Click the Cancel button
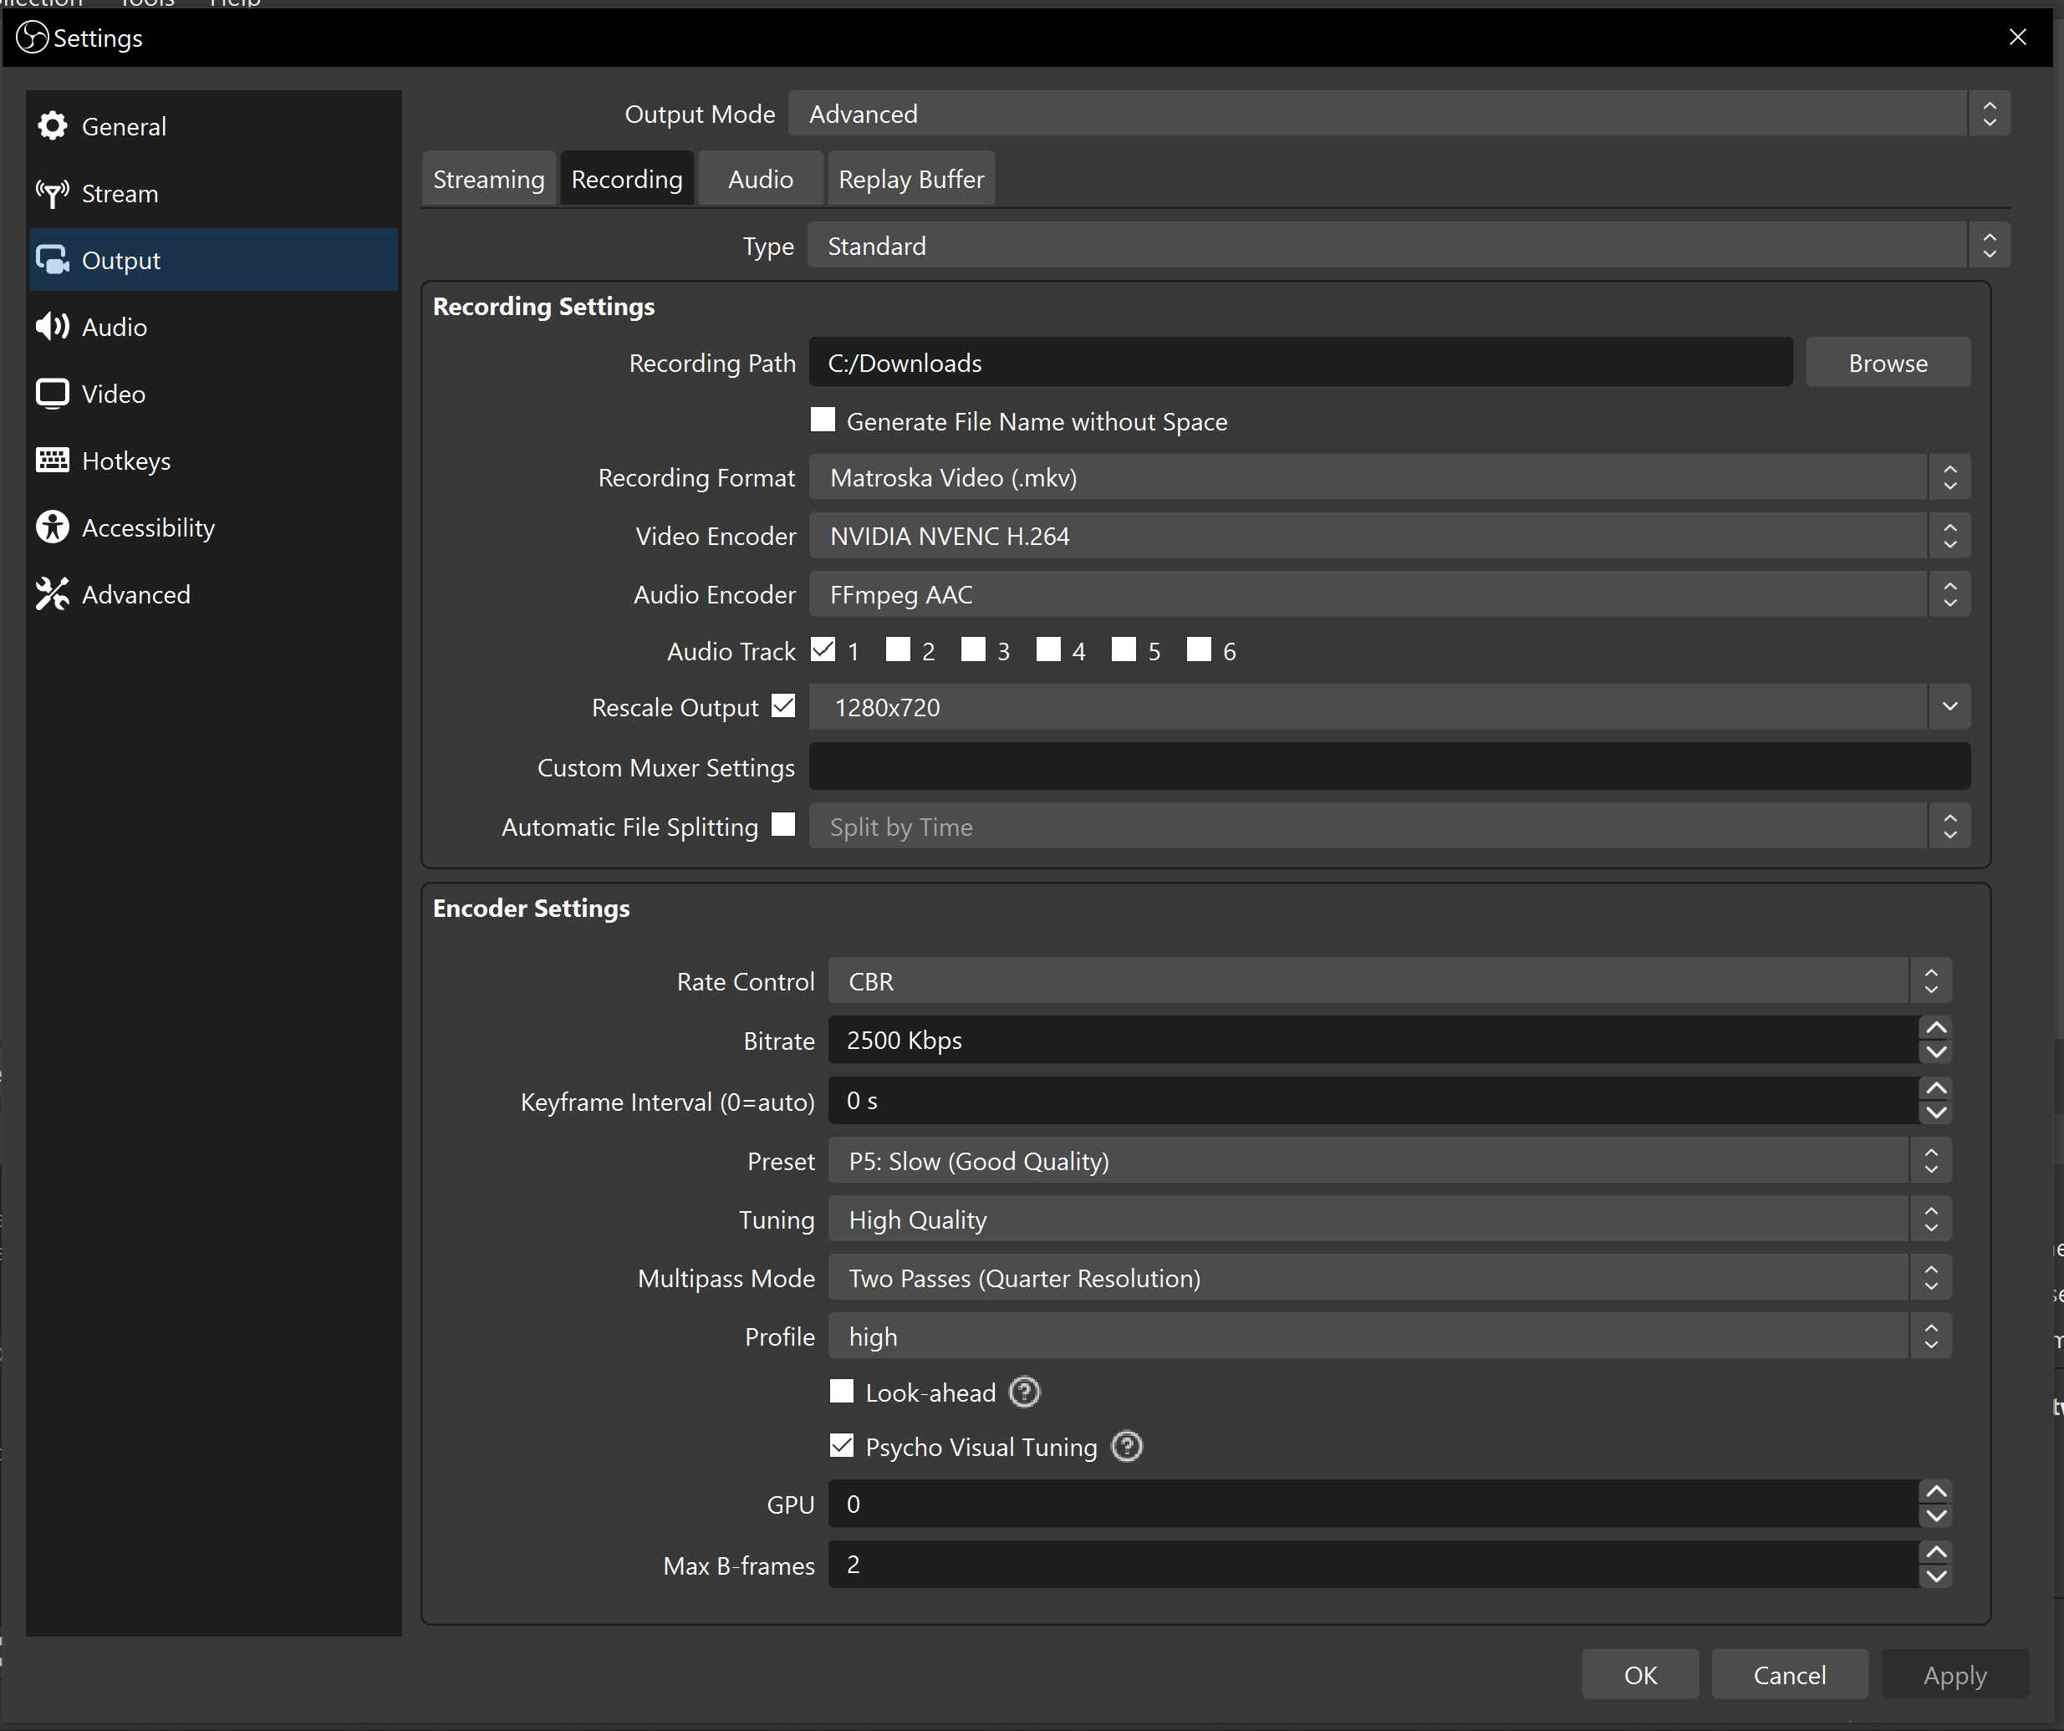The image size is (2064, 1731). [x=1790, y=1675]
